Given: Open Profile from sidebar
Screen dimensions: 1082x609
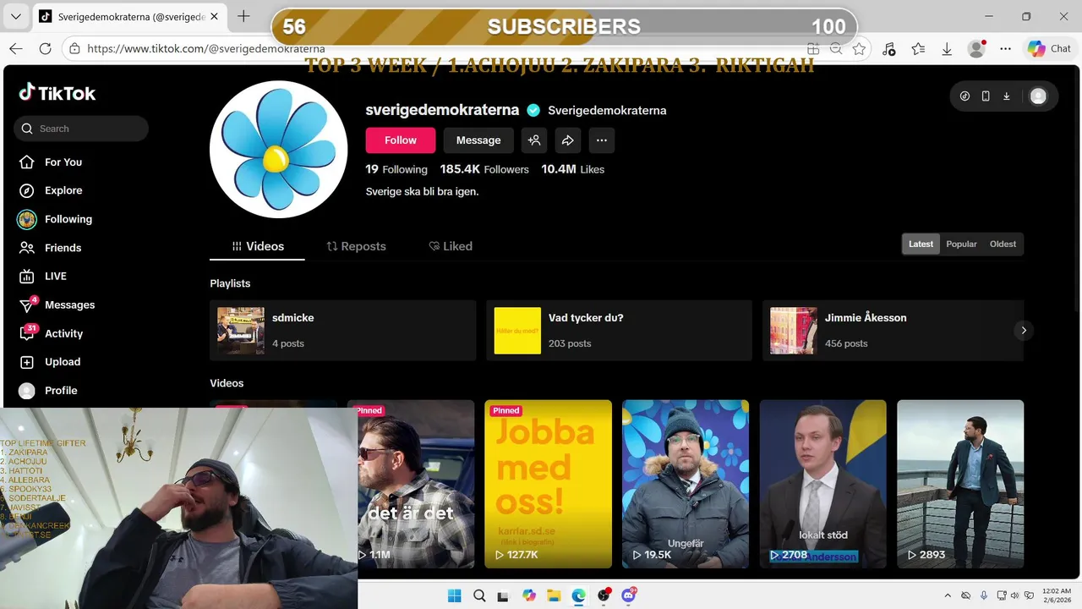Looking at the screenshot, I should (49, 391).
